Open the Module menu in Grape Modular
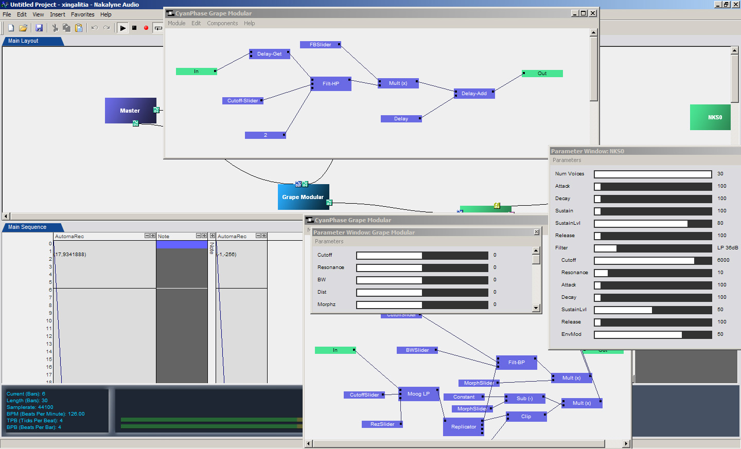741x449 pixels. tap(177, 23)
